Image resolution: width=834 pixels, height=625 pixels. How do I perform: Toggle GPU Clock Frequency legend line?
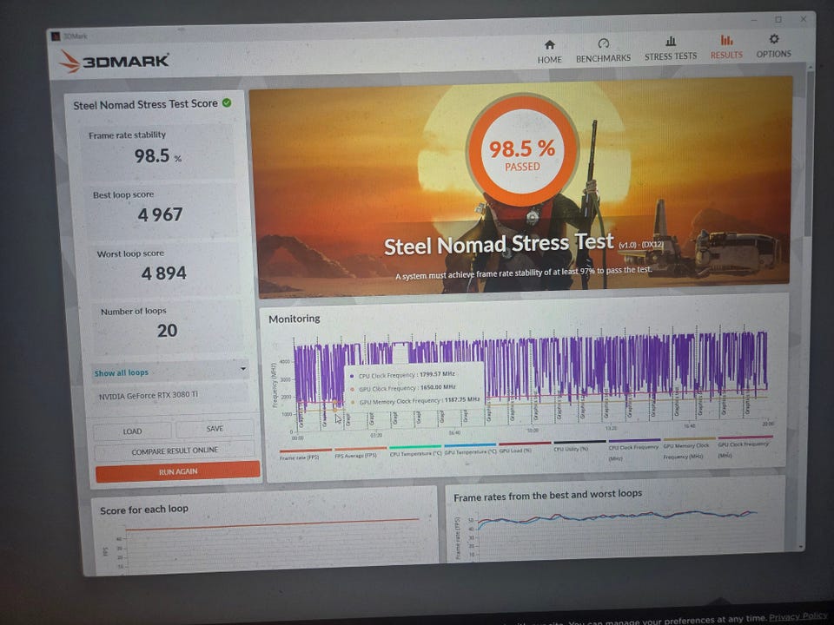(x=745, y=447)
